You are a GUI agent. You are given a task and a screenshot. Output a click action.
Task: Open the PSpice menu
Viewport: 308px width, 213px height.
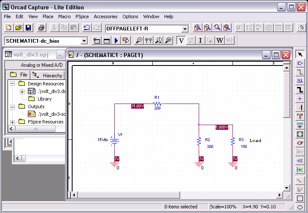click(82, 16)
